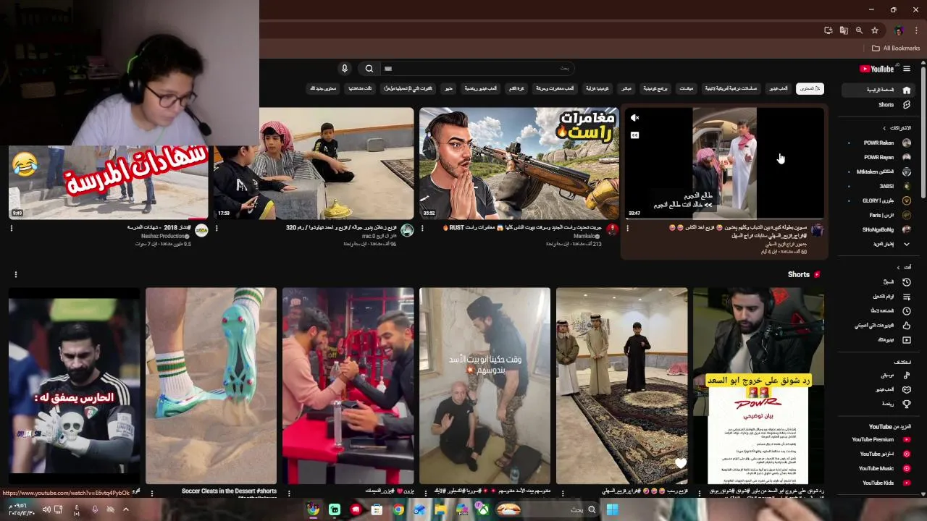Open the zoom magnifier icon in address bar
927x521 pixels.
(859, 30)
